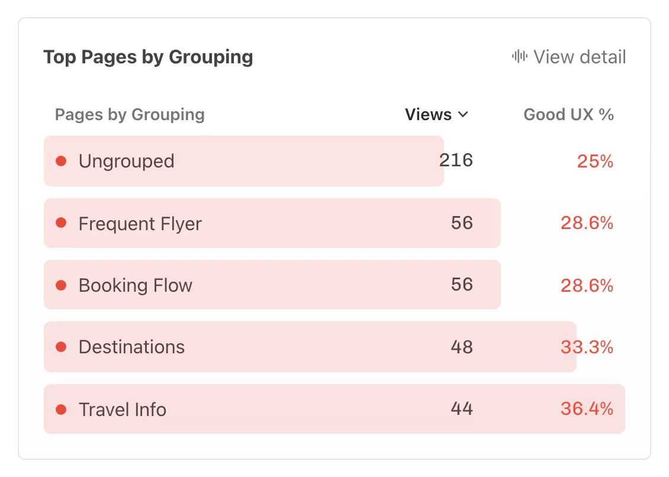The height and width of the screenshot is (477, 669).
Task: Click the 36.4% value for Travel Info
Action: pyautogui.click(x=587, y=409)
